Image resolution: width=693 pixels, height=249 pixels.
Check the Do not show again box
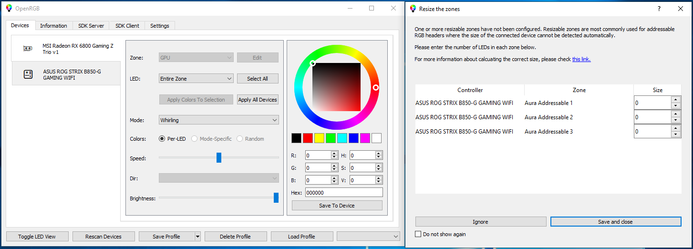click(x=418, y=234)
